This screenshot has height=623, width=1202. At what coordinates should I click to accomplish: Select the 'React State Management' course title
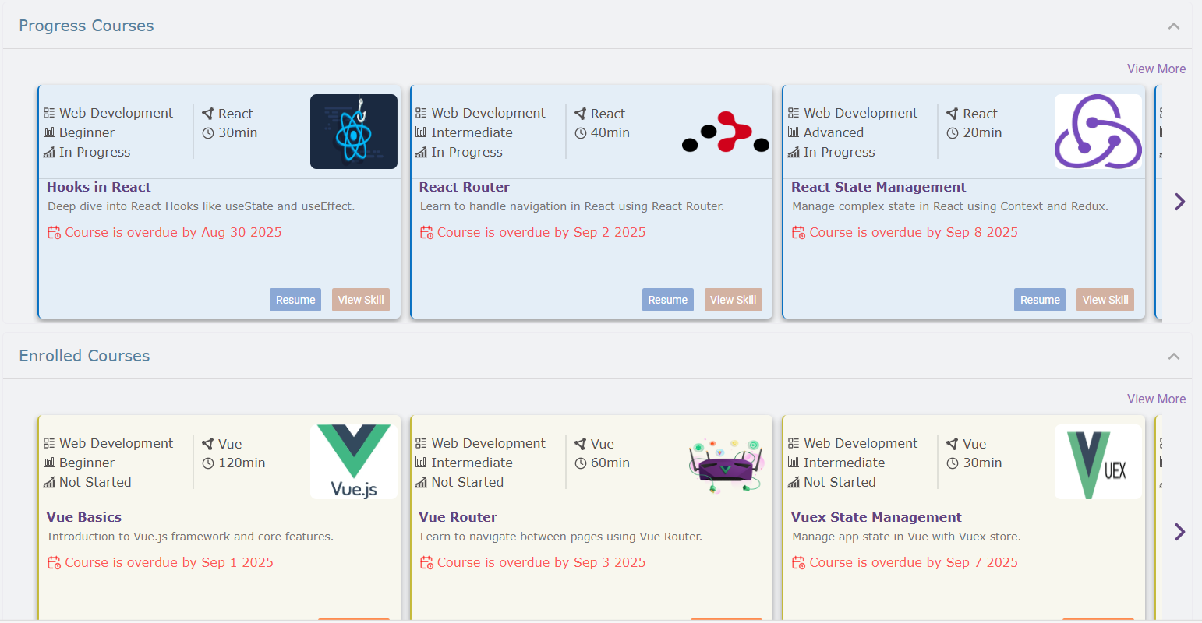[x=879, y=187]
